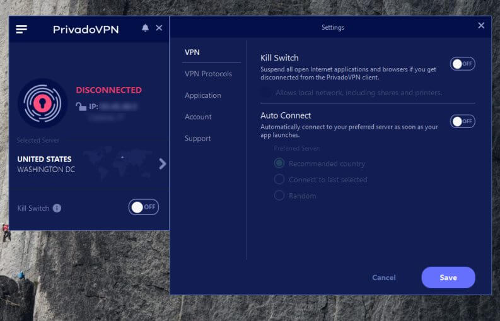This screenshot has width=500, height=321.
Task: Click the unlocked padlock icon beside IP
Action: pos(81,106)
